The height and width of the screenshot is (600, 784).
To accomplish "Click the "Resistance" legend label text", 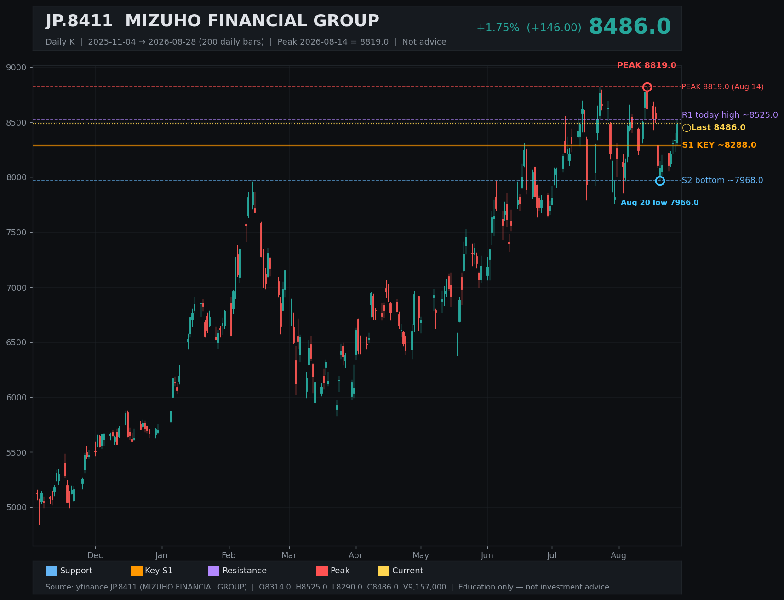I will coord(245,571).
